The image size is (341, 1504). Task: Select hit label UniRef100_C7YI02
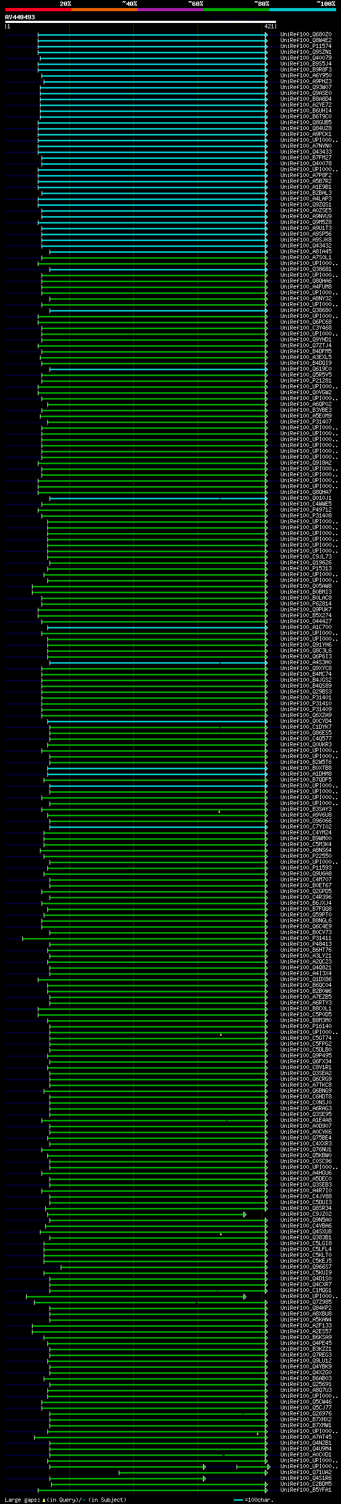pyautogui.click(x=306, y=827)
